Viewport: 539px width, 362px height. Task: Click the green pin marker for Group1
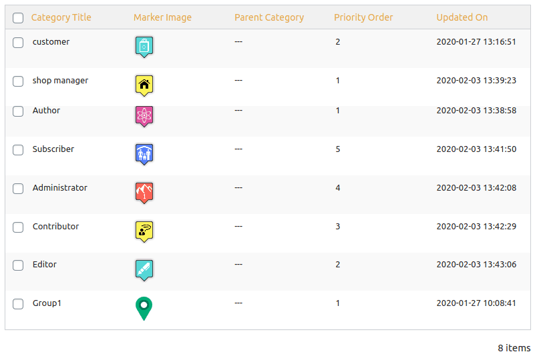pos(144,308)
